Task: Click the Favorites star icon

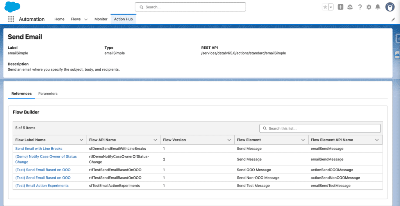Action: [325, 7]
